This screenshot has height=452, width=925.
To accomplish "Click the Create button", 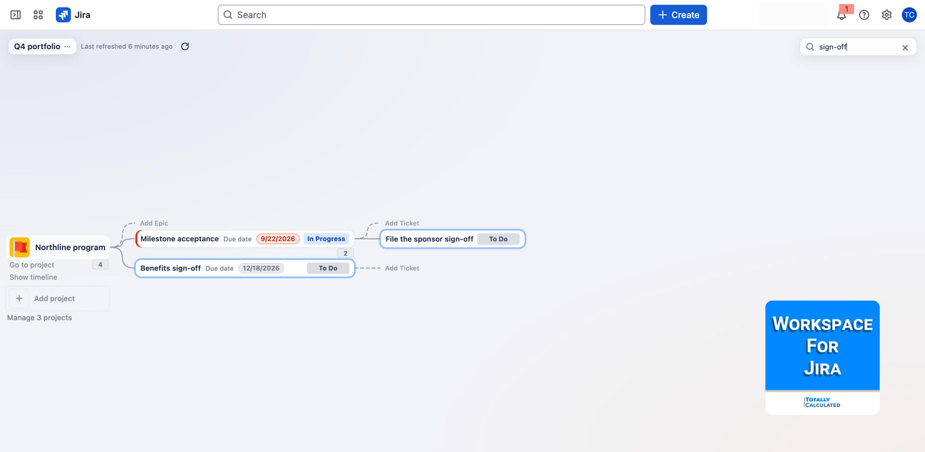I will (x=678, y=15).
